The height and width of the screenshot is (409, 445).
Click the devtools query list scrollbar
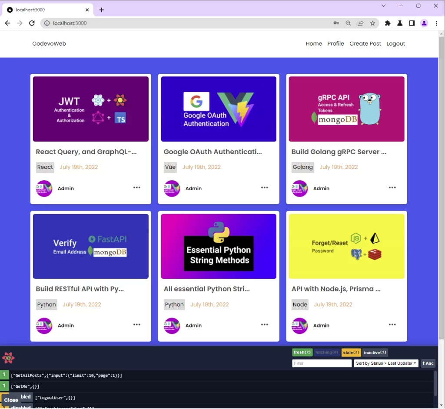[436, 383]
